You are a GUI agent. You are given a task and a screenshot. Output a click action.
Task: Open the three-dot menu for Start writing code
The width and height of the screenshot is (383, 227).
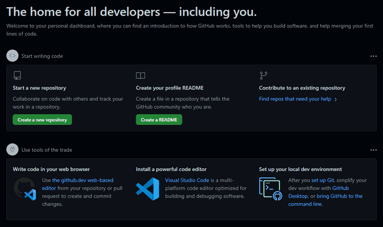[x=373, y=56]
